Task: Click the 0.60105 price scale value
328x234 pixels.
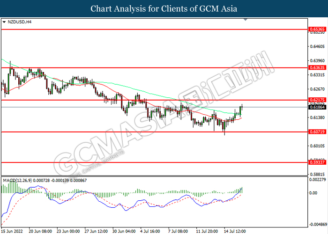Action: coord(317,146)
